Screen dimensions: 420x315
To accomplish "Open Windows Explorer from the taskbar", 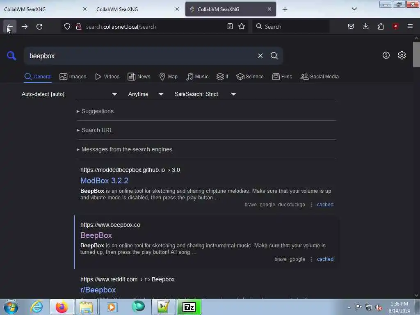I will click(x=86, y=307).
